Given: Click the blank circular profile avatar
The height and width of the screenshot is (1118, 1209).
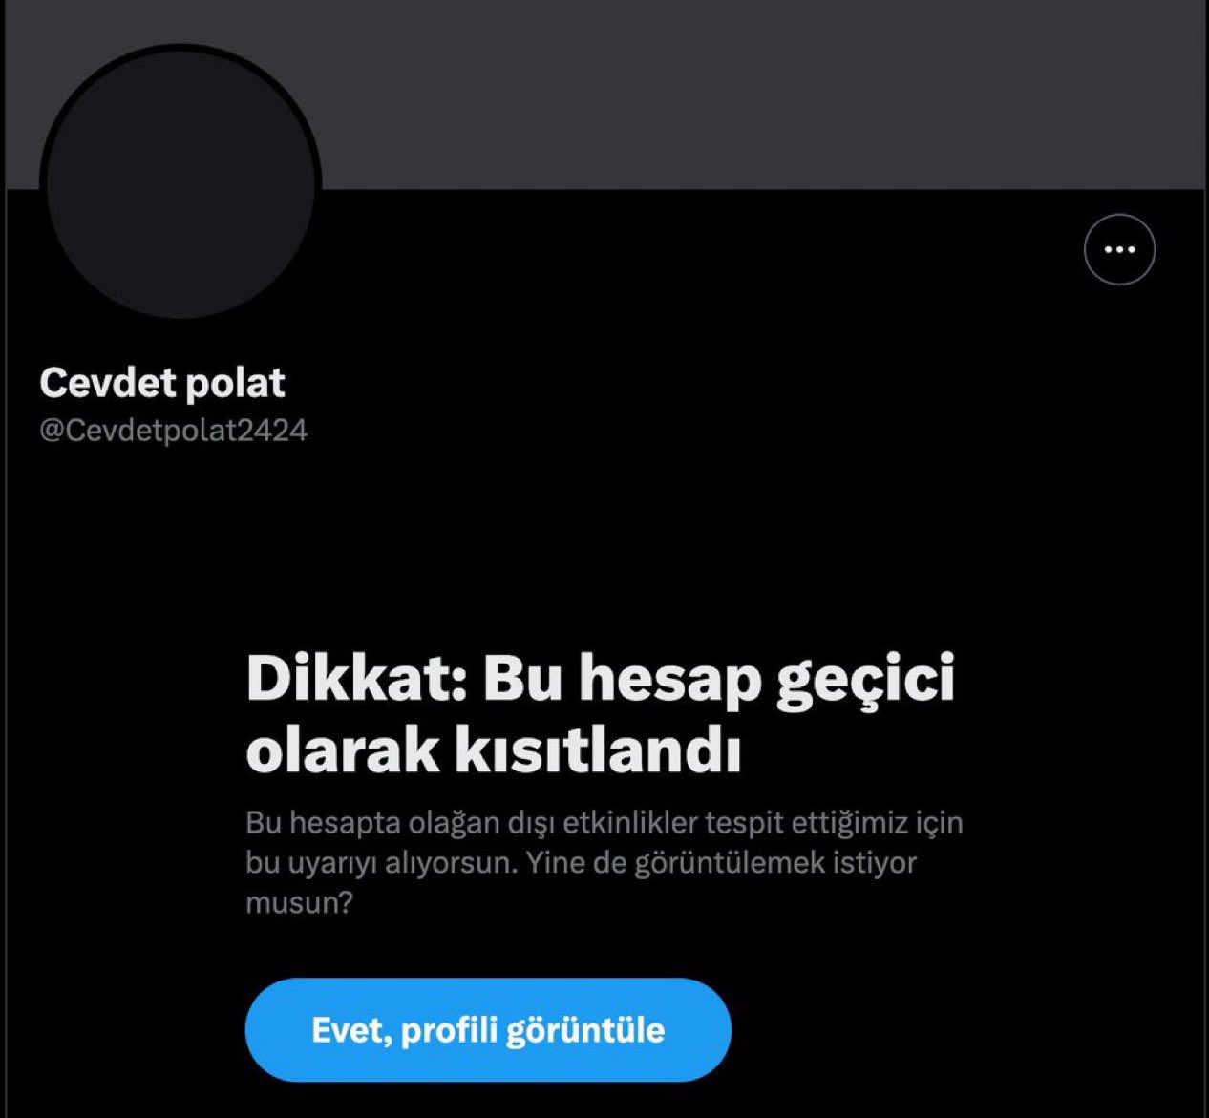Looking at the screenshot, I should click(180, 182).
